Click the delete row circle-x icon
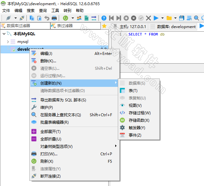 point(134,18)
